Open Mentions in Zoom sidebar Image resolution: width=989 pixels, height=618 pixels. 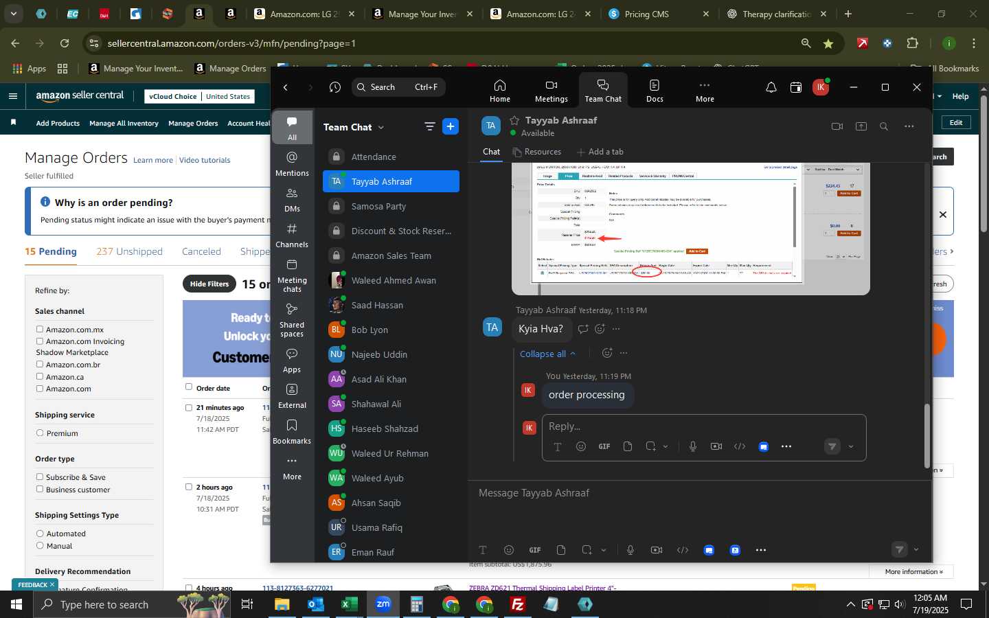click(x=292, y=163)
